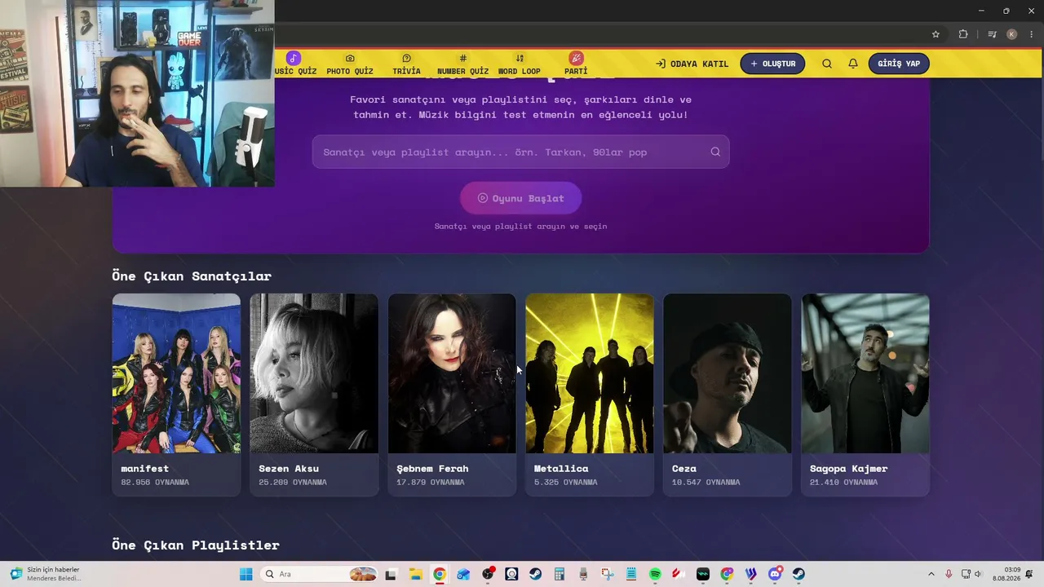1044x587 pixels.
Task: Open Spotify from the taskbar
Action: [x=655, y=574]
